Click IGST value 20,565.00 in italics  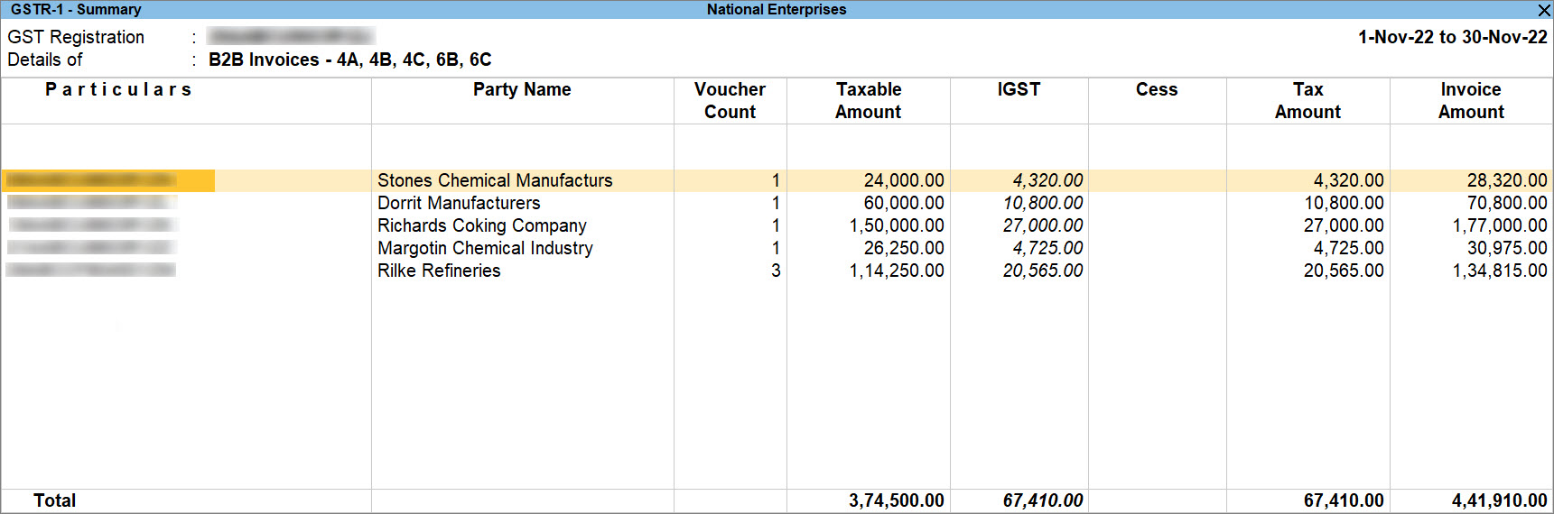[x=1043, y=271]
